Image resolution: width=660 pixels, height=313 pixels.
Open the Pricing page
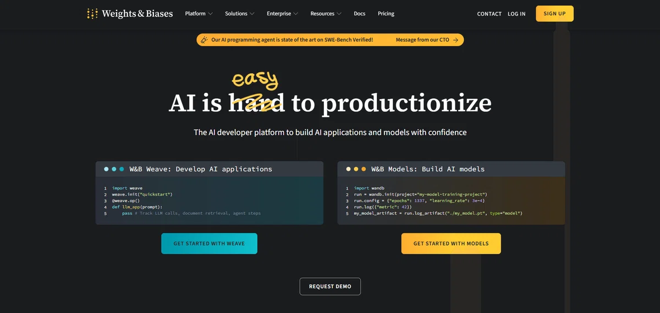(386, 14)
